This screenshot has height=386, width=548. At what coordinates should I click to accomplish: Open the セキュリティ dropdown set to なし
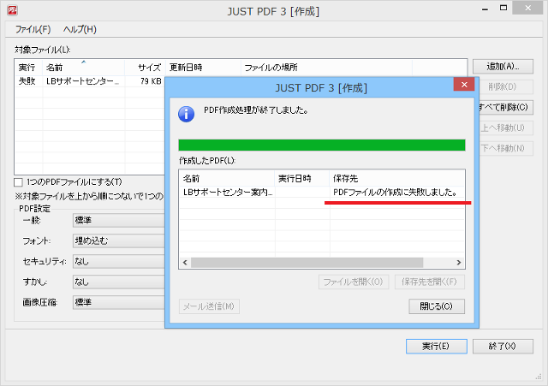coord(118,261)
